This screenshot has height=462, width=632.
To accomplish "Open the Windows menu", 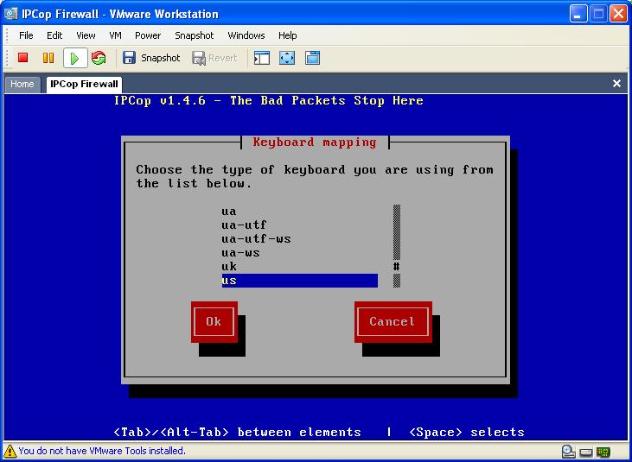I will [x=246, y=35].
